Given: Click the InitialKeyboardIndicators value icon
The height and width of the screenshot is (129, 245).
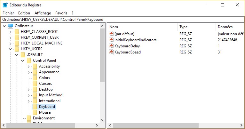Looking at the screenshot, I should (112, 40).
